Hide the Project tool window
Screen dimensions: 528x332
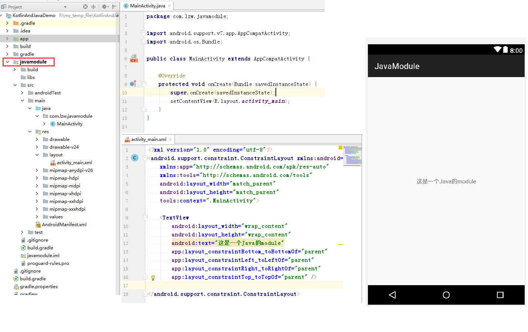[x=115, y=7]
